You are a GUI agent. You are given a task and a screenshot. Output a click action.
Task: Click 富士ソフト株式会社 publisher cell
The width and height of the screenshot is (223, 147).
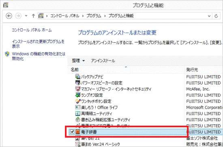202,138
